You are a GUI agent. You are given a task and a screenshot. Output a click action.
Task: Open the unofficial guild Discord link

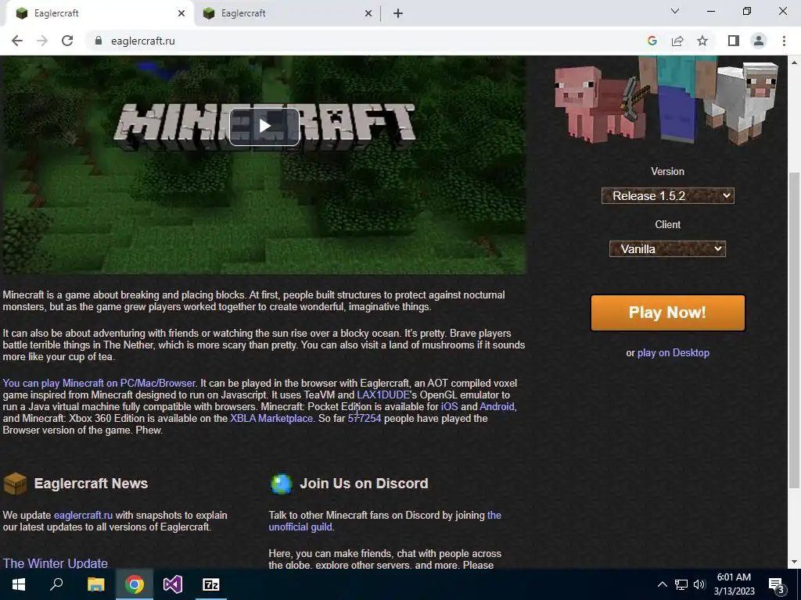click(x=300, y=527)
